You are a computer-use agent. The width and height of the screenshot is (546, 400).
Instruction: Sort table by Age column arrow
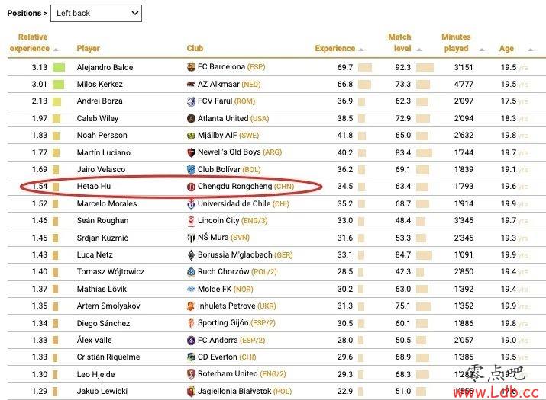pos(530,50)
